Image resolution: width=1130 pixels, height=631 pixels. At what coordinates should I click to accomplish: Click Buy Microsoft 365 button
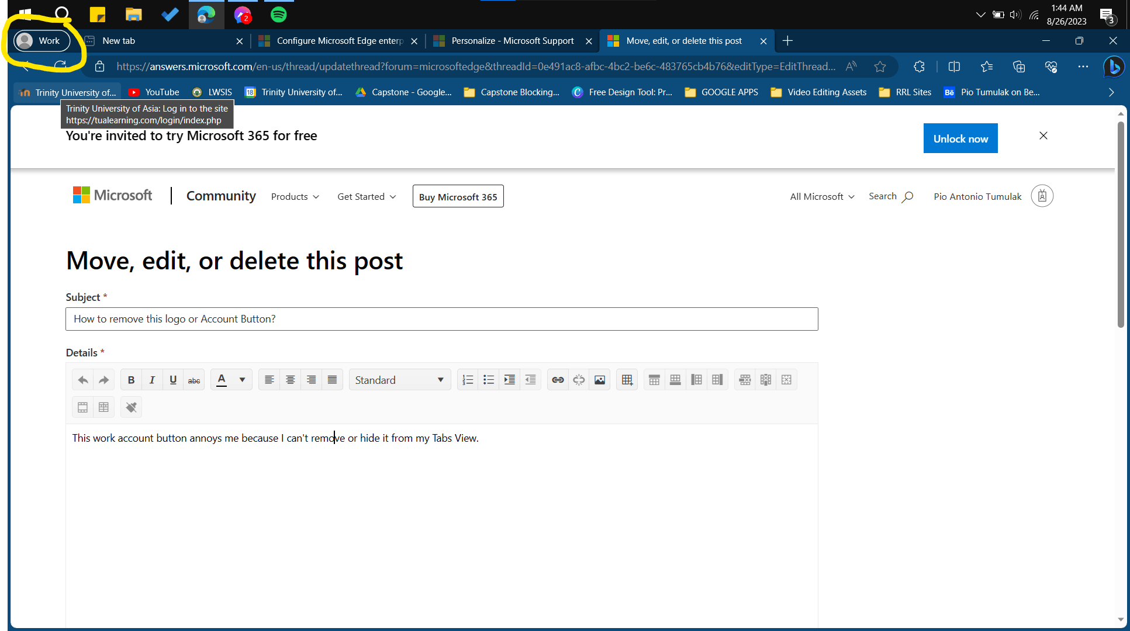[458, 197]
